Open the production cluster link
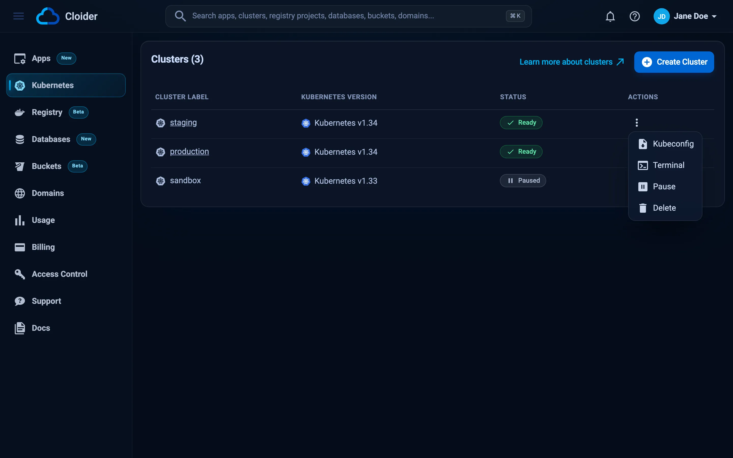 [x=189, y=151]
